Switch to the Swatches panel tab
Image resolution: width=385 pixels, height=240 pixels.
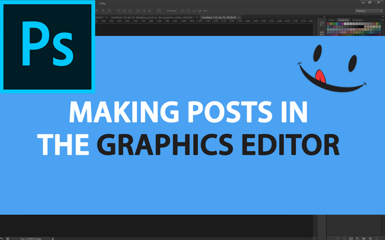coord(343,20)
